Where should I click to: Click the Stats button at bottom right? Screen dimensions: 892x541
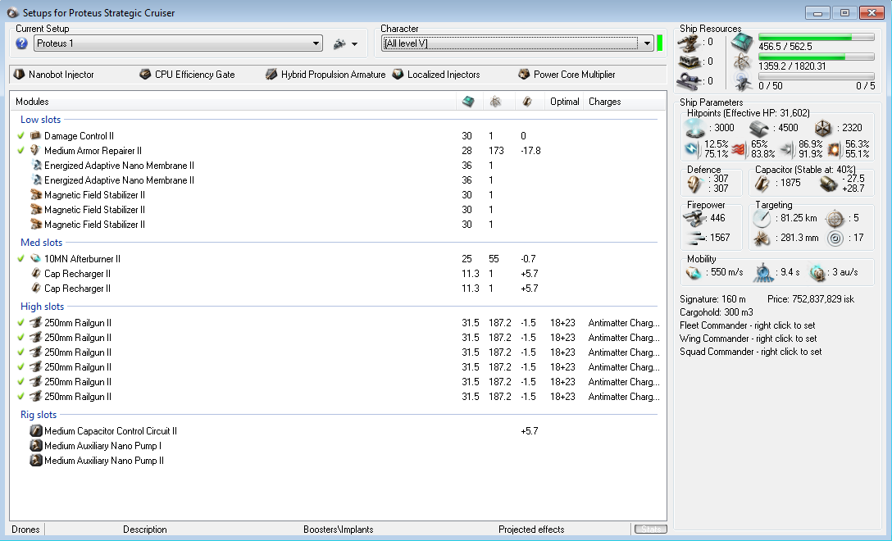650,529
